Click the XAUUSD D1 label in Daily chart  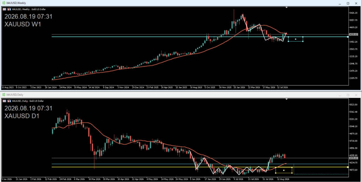(x=22, y=116)
